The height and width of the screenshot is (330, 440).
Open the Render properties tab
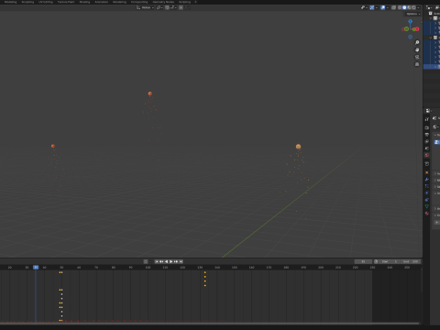(427, 127)
